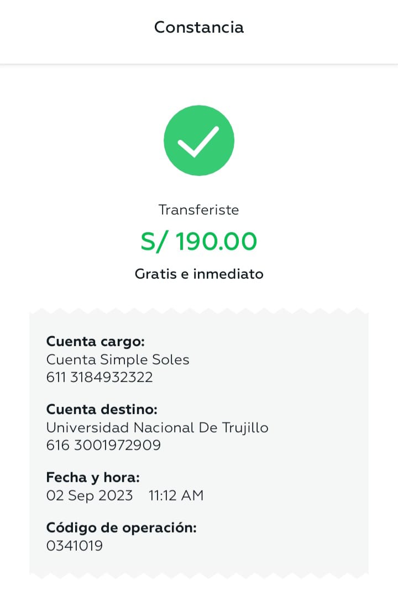This screenshot has height=606, width=398.
Task: Tap the Gratis e inmediato text
Action: tap(199, 274)
